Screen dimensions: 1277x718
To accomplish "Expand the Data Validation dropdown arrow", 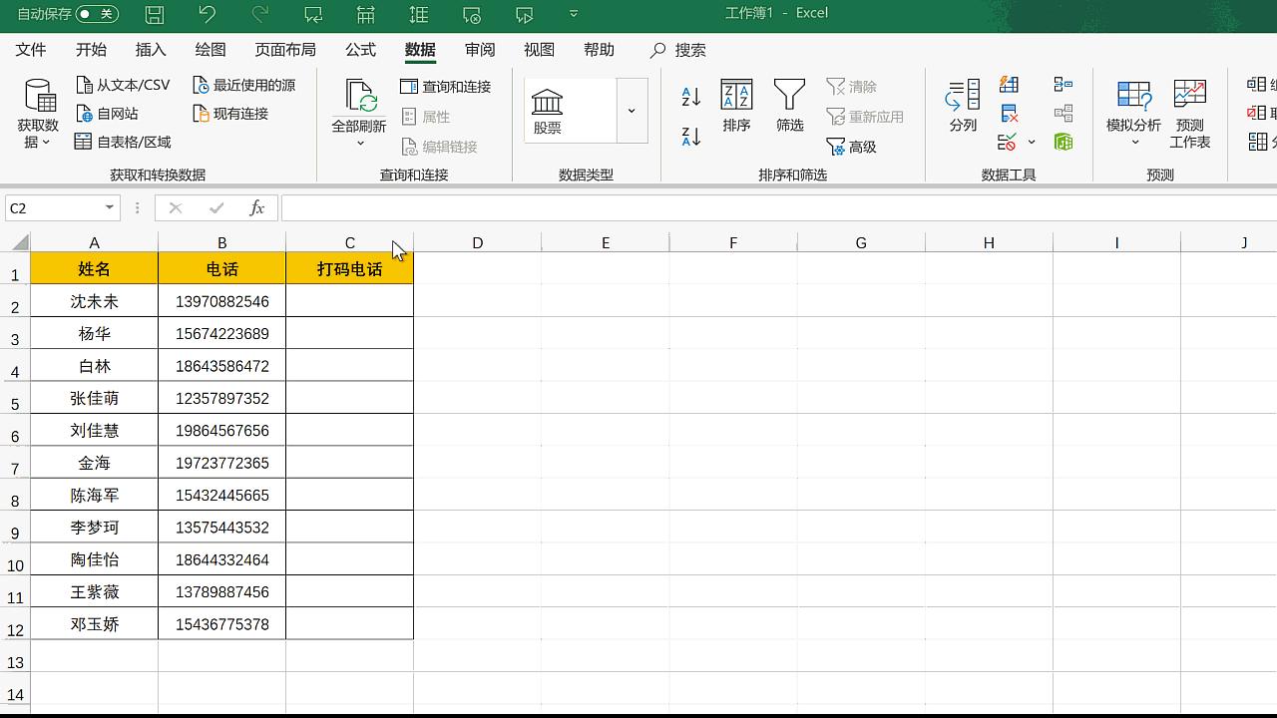I will tap(1032, 142).
